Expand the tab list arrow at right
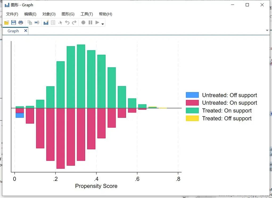The height and width of the screenshot is (198, 272). tap(267, 31)
